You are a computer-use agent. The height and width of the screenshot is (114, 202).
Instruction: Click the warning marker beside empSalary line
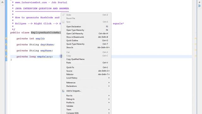6,57
